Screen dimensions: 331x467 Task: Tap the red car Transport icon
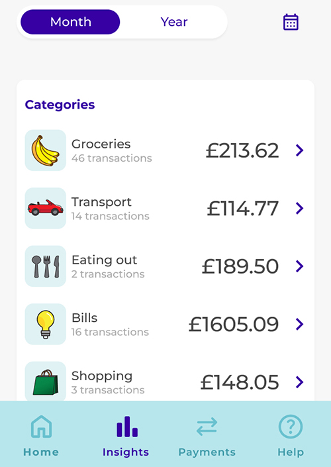tap(45, 208)
